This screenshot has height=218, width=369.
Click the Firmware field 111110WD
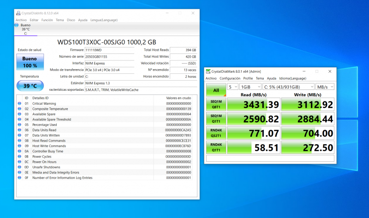[x=109, y=50]
